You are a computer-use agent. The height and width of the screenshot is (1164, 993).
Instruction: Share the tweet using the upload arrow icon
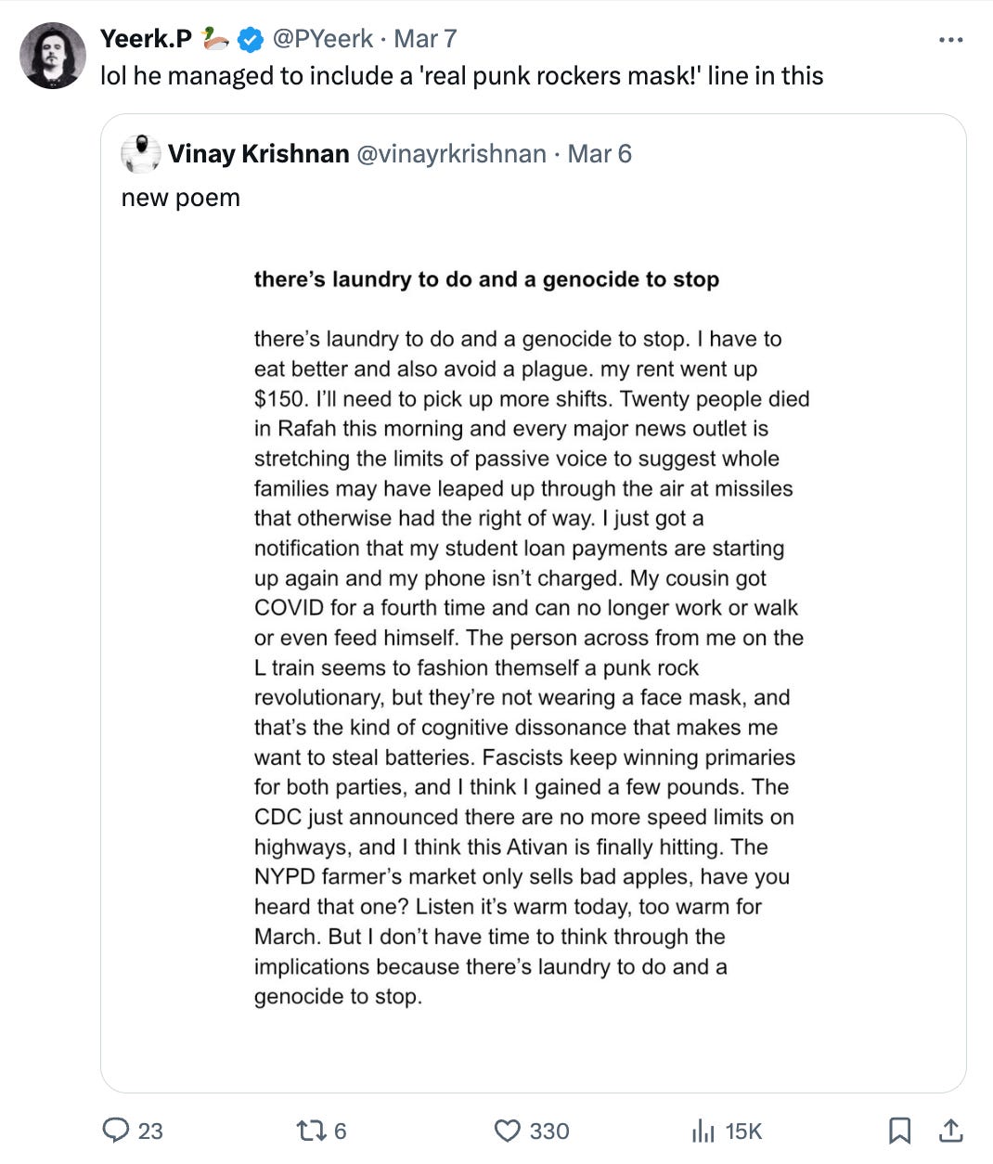click(950, 1130)
